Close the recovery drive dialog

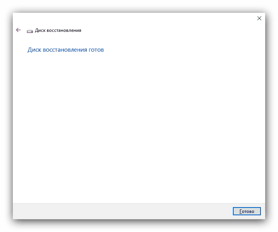(x=259, y=18)
